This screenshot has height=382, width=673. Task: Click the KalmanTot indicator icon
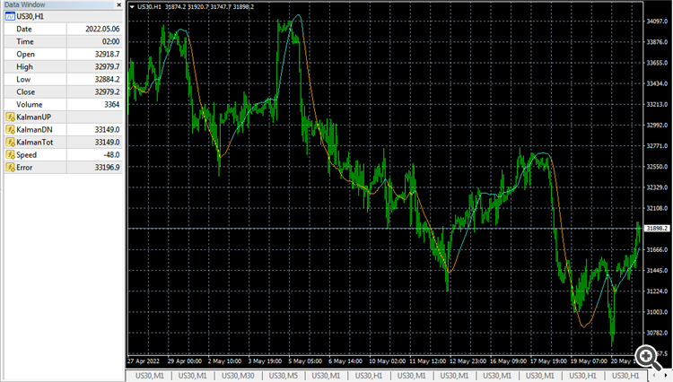pyautogui.click(x=10, y=143)
